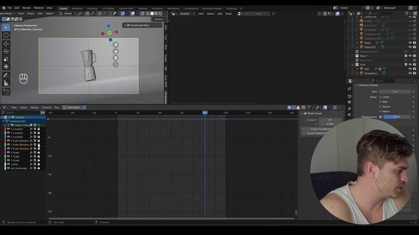Toggle Screencast Keys checkbox
Screen dimensions: 419x235
[128, 25]
